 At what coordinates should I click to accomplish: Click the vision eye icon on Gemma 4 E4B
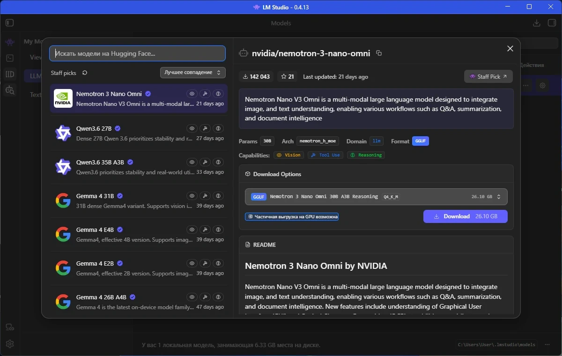[192, 230]
